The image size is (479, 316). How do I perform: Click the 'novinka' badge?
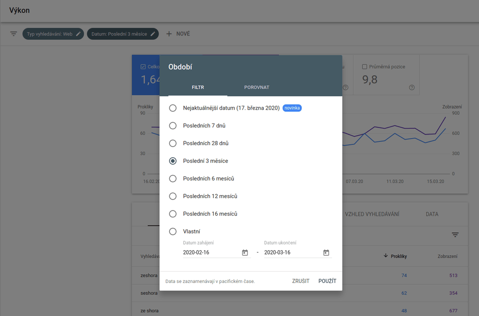tap(292, 108)
